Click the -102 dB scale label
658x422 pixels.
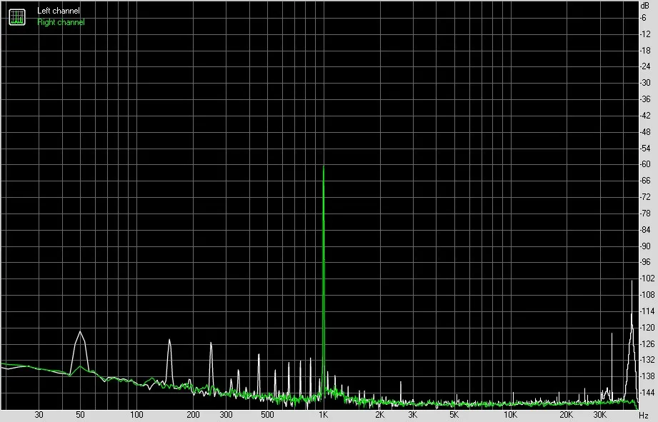point(647,278)
